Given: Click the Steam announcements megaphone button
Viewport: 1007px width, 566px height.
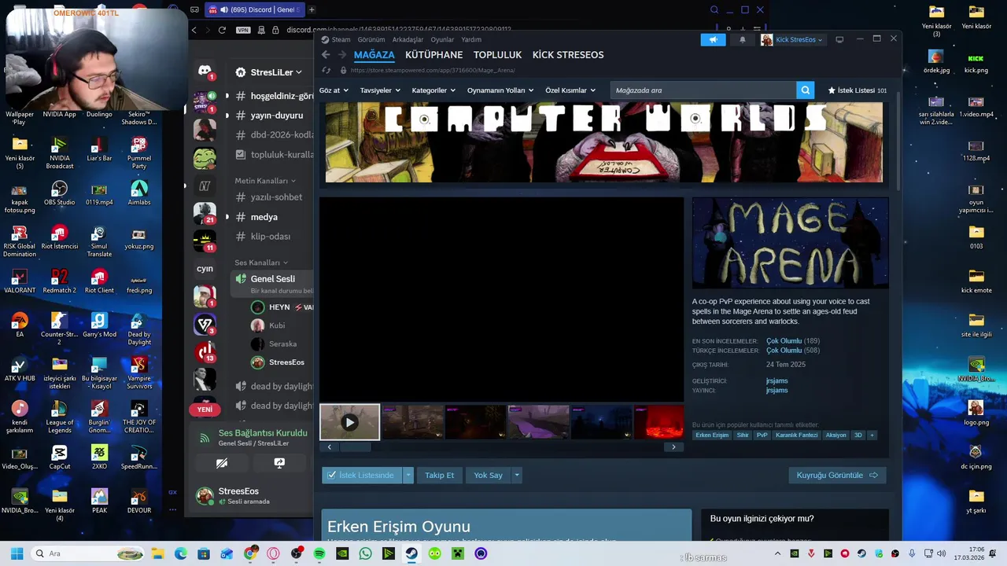Looking at the screenshot, I should (x=713, y=39).
